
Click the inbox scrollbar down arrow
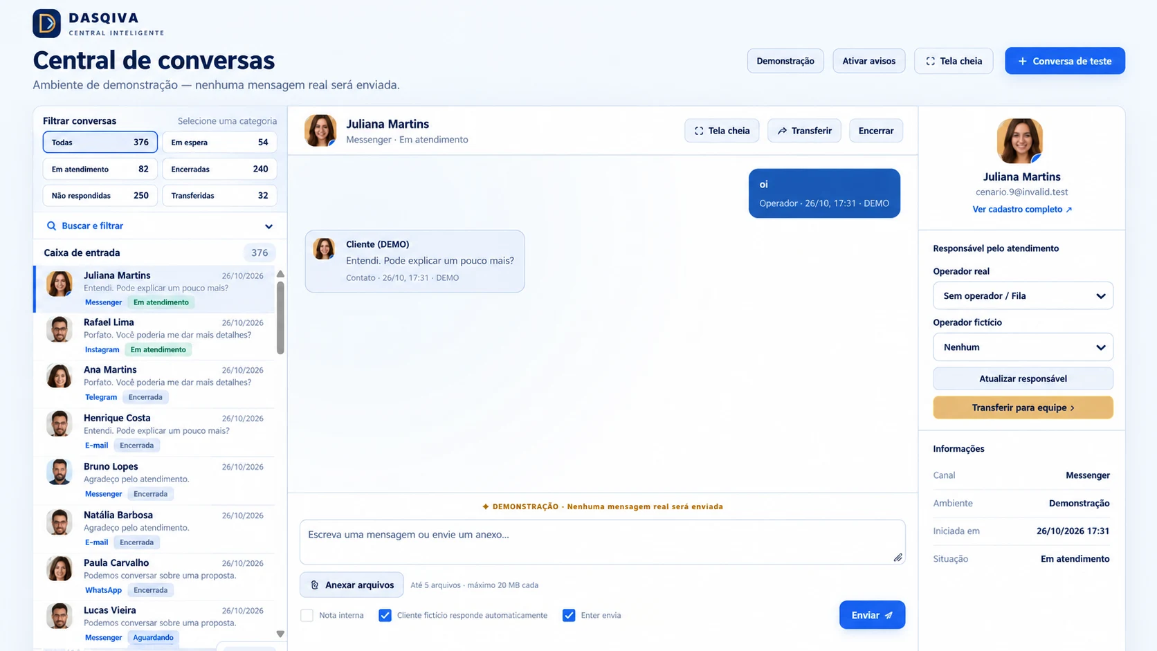(x=280, y=634)
